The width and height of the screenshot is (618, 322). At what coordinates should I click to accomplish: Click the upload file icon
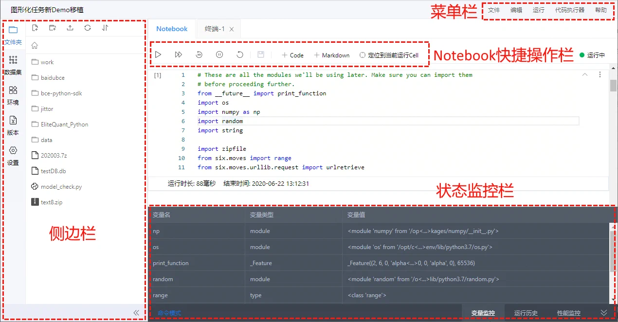point(70,28)
